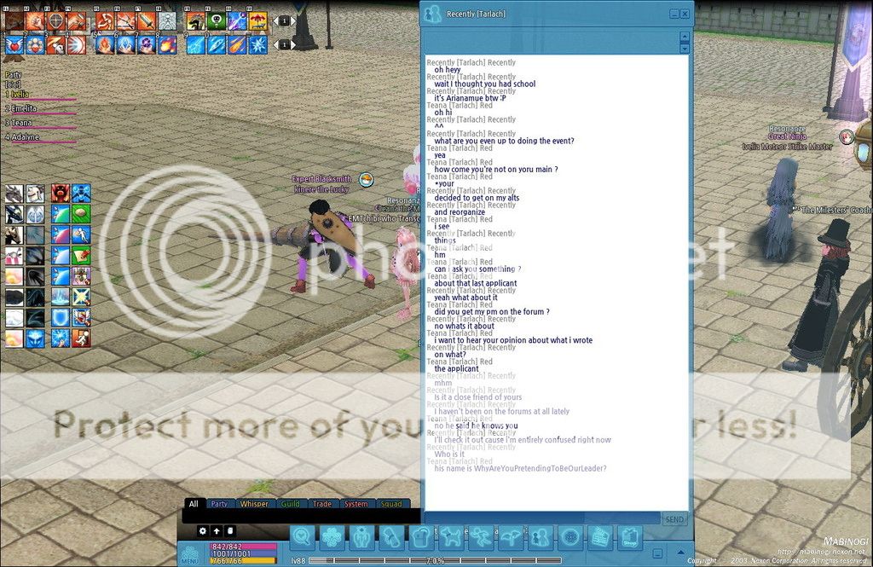
Task: Toggle the bottom bar minimize square button
Action: (657, 553)
